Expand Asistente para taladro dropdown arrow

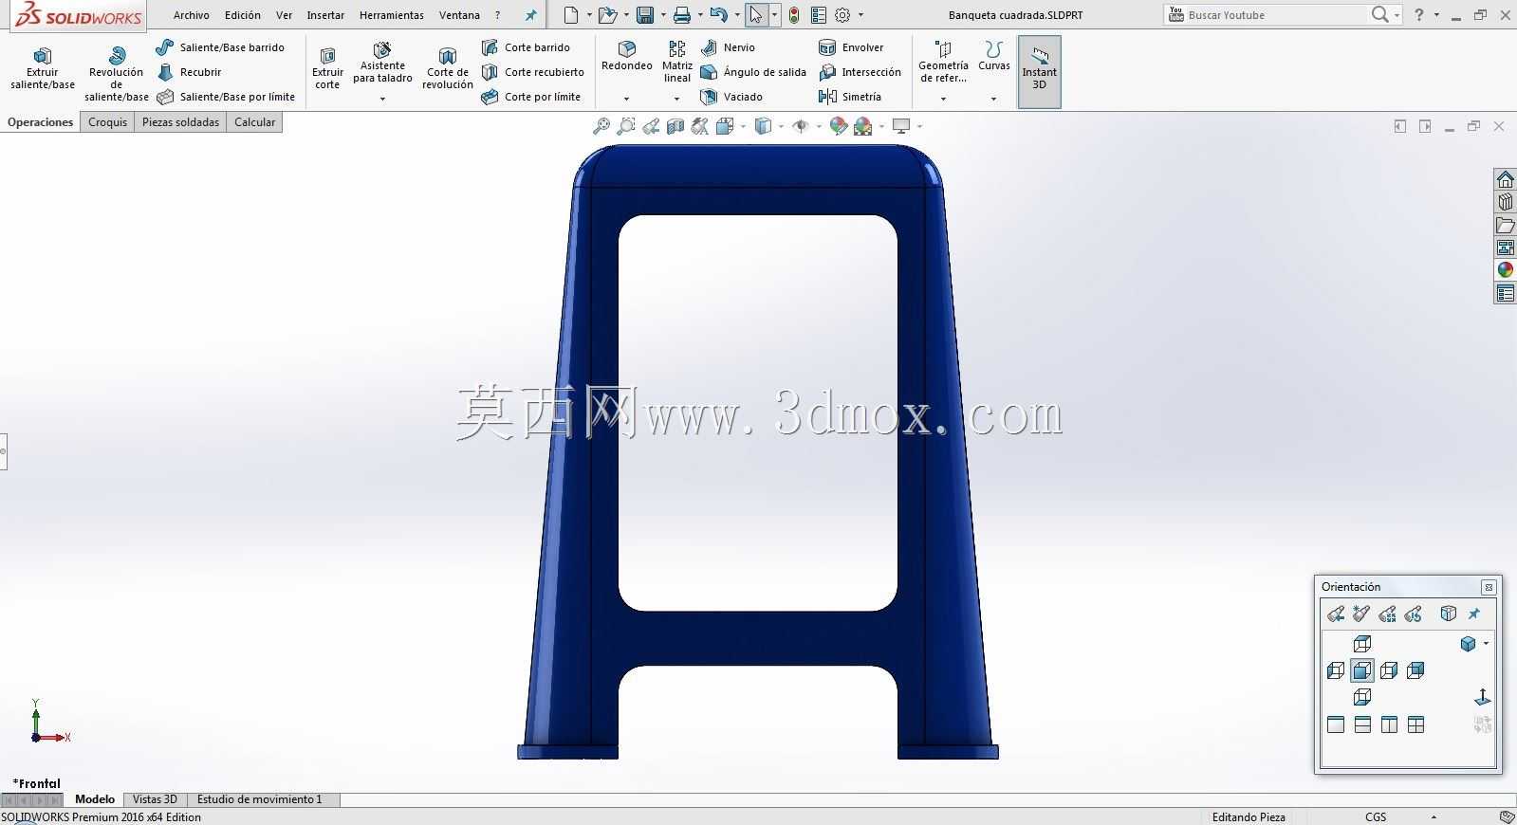click(382, 99)
